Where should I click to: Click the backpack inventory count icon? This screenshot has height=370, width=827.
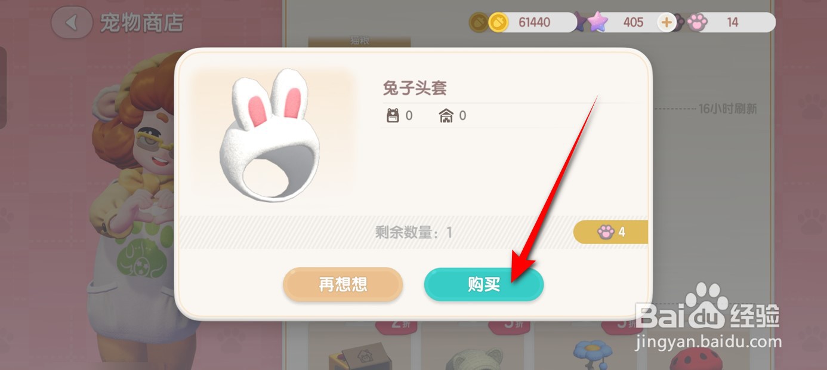point(393,116)
